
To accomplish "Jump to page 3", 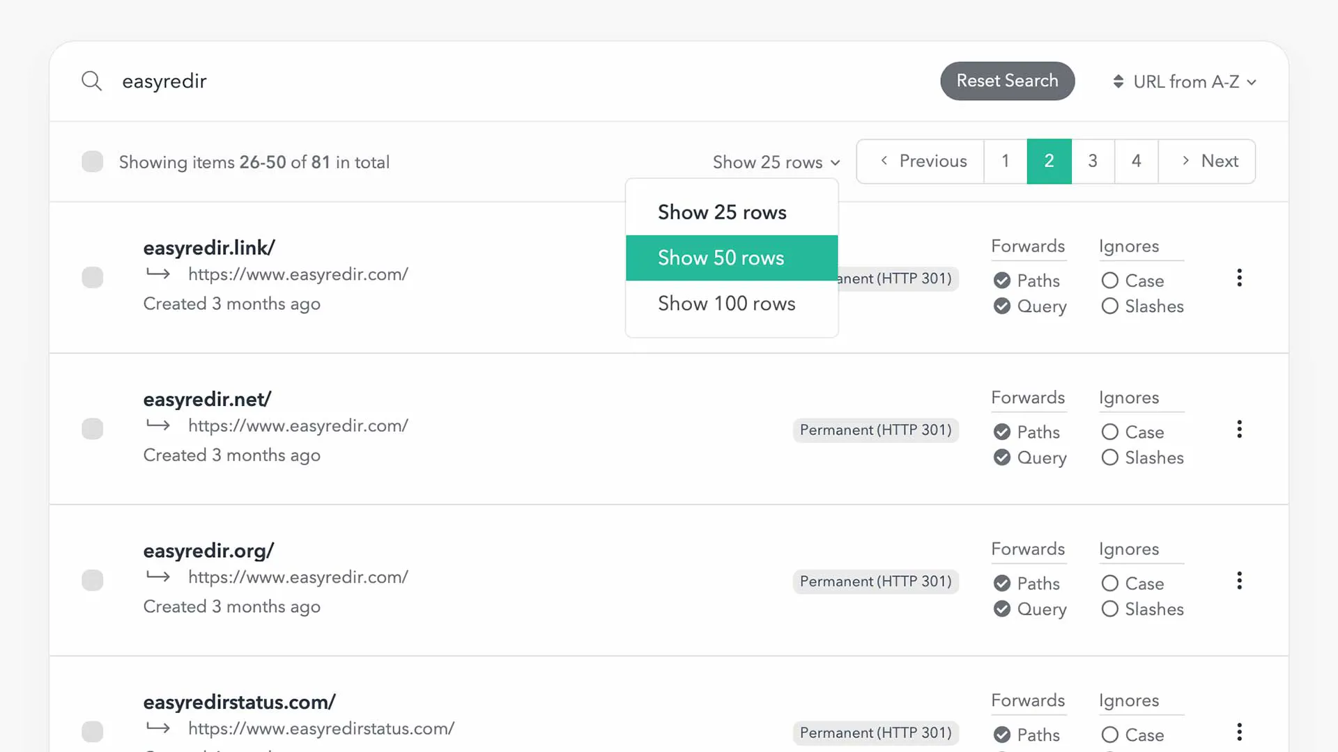I will [x=1093, y=161].
